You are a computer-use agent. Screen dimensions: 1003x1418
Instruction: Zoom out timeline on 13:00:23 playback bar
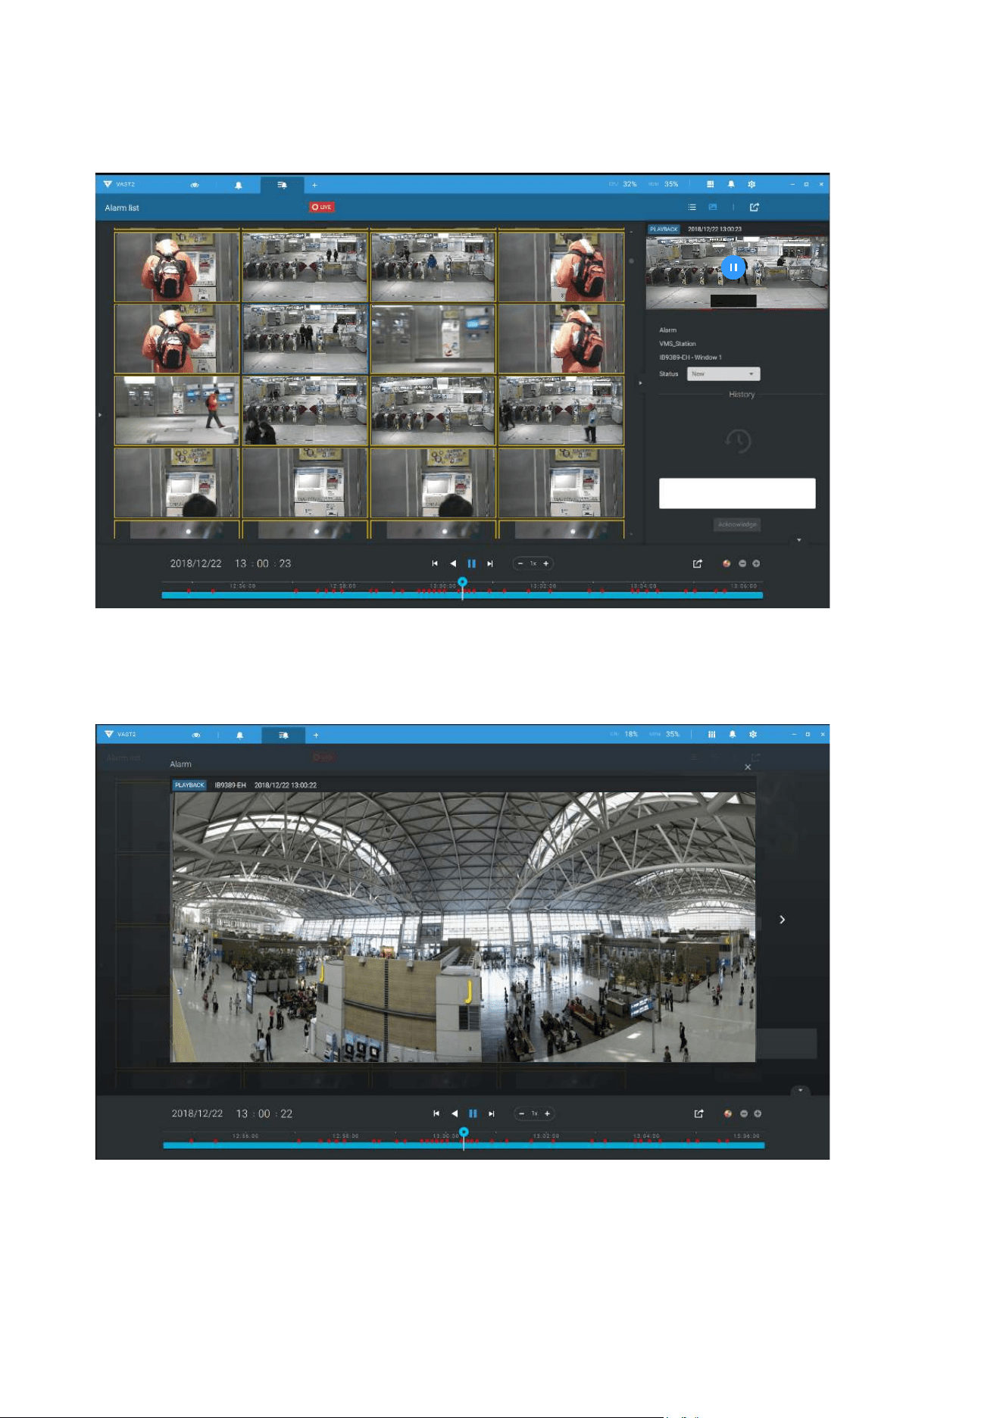[x=742, y=564]
